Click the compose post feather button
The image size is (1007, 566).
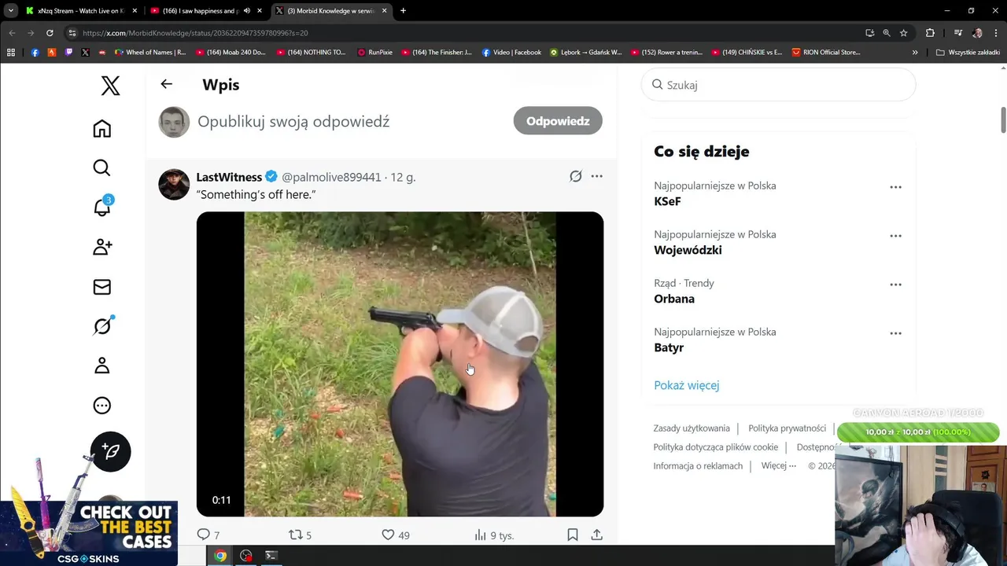111,451
